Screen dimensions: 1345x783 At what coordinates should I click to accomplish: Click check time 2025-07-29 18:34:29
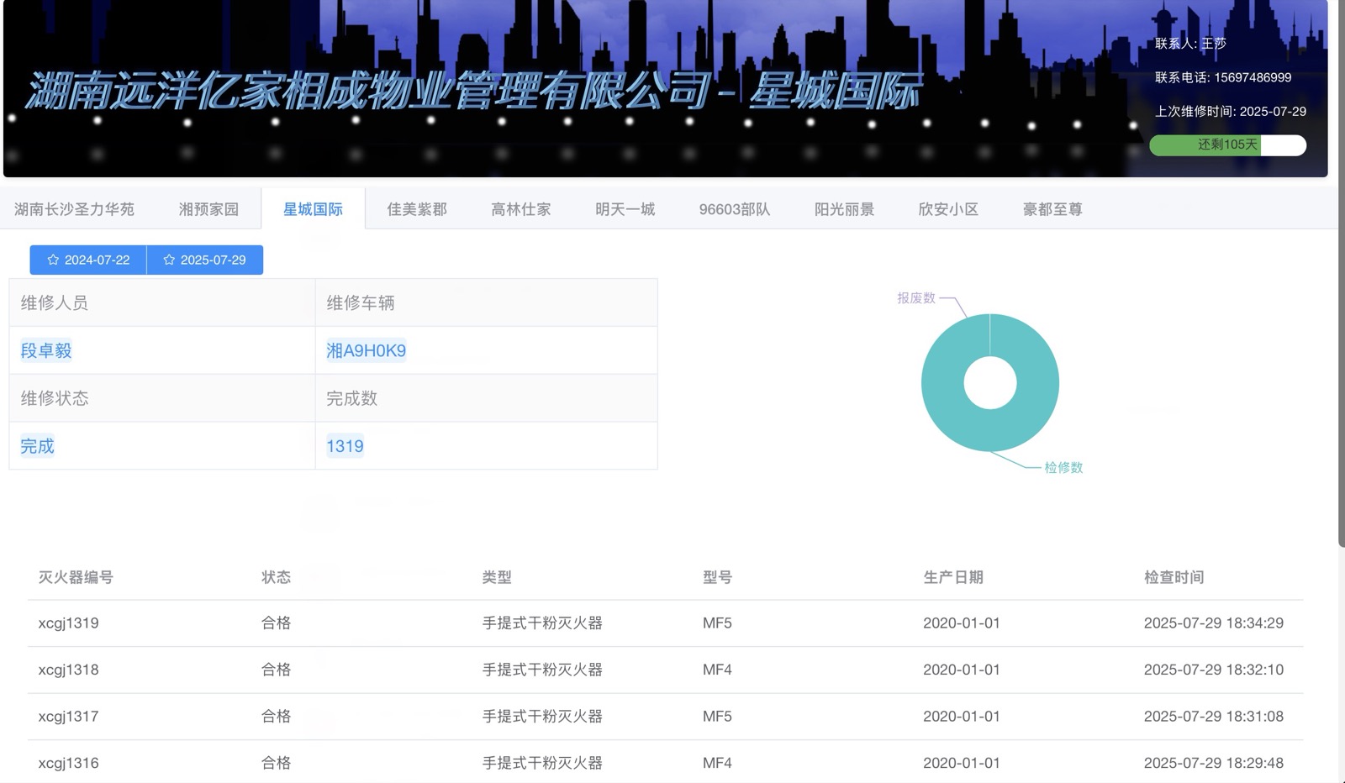pos(1213,623)
